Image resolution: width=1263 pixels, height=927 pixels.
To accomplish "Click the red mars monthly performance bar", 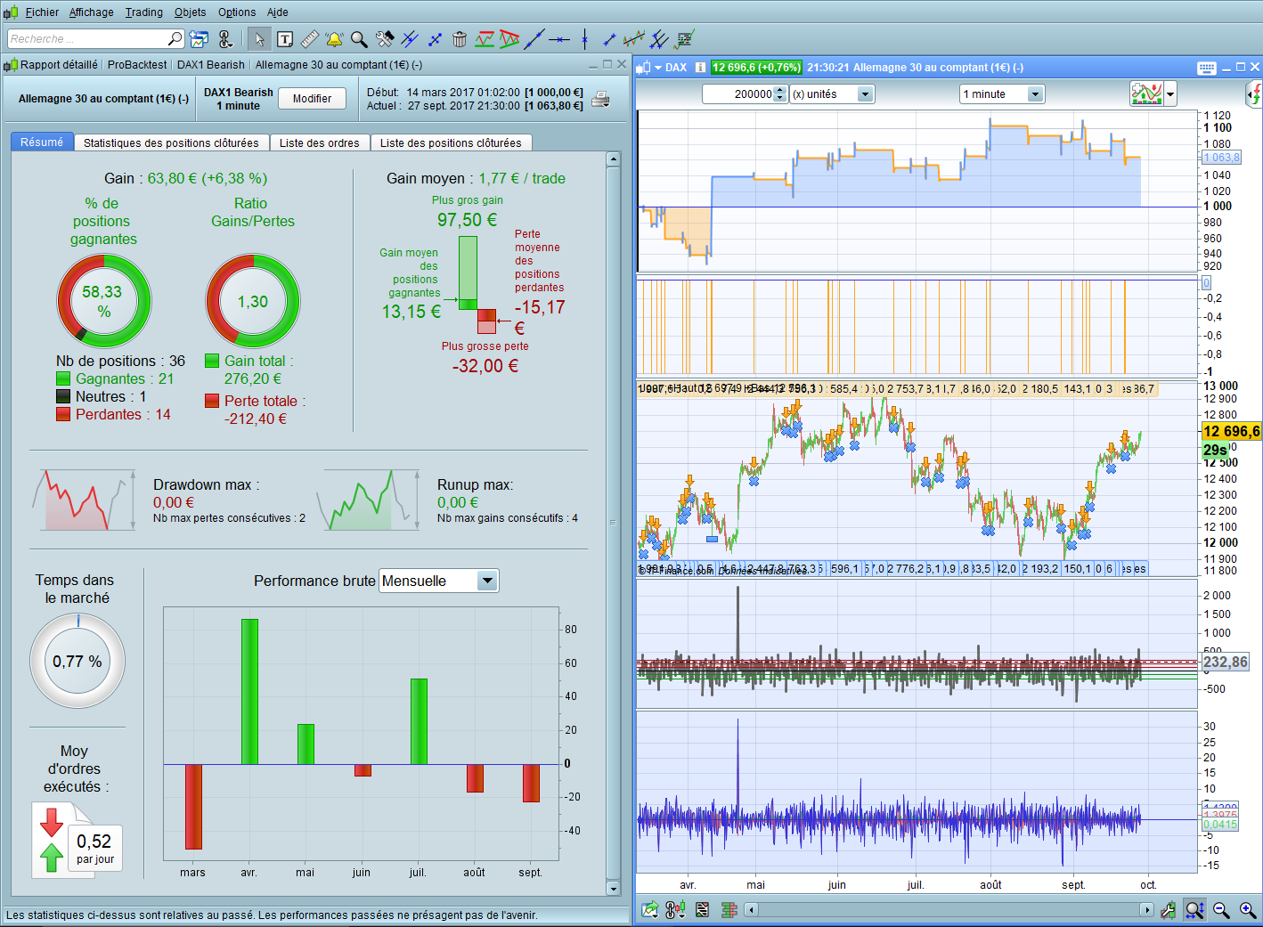I will 193,807.
